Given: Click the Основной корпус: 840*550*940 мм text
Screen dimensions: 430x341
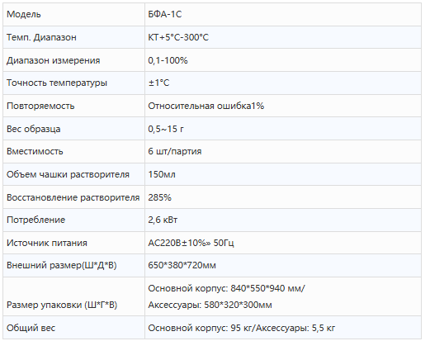Looking at the screenshot, I should pyautogui.click(x=226, y=288).
